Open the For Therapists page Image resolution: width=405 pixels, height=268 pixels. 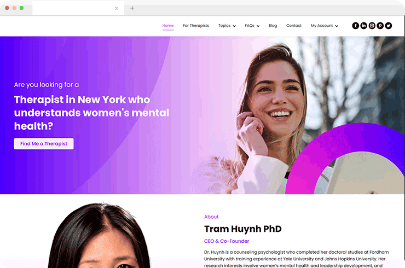195,26
